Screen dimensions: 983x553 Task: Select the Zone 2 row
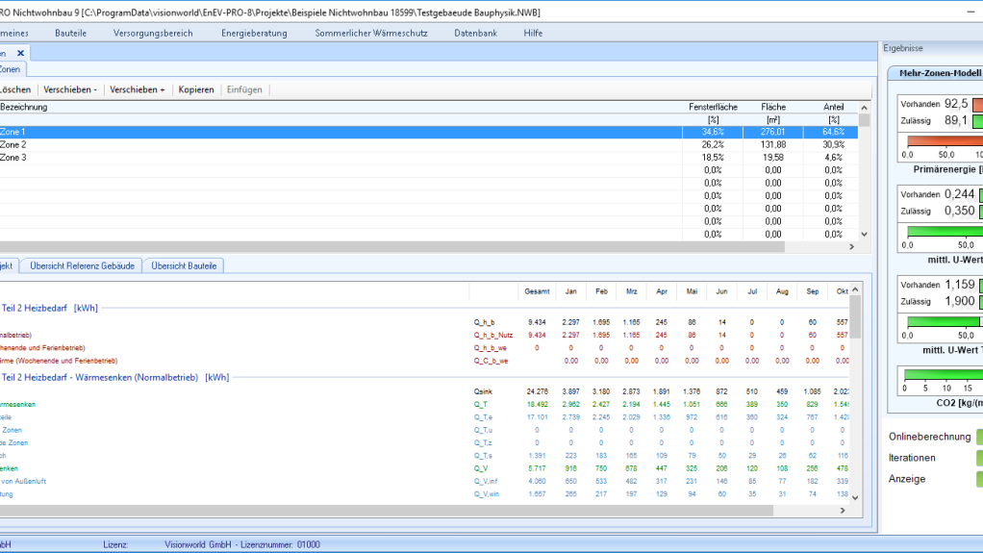tap(429, 145)
